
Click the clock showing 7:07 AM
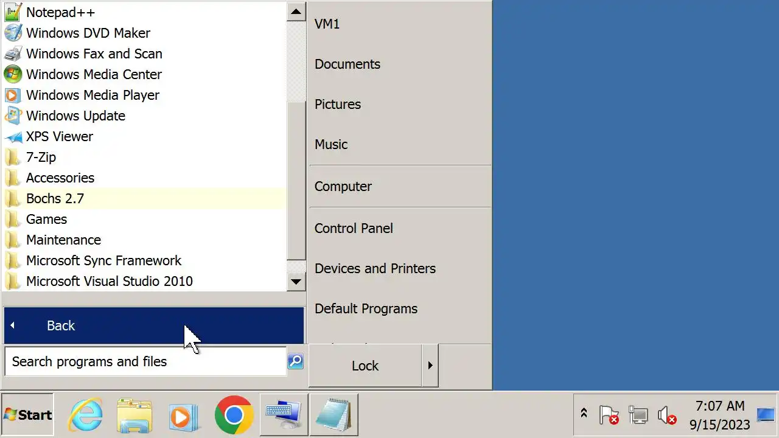[720, 406]
